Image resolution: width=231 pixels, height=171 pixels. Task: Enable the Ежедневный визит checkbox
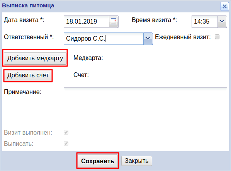pos(217,37)
